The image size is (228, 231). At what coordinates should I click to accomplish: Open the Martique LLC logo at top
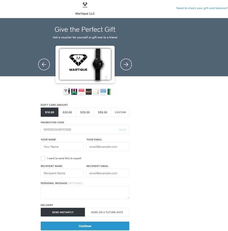[85, 5]
